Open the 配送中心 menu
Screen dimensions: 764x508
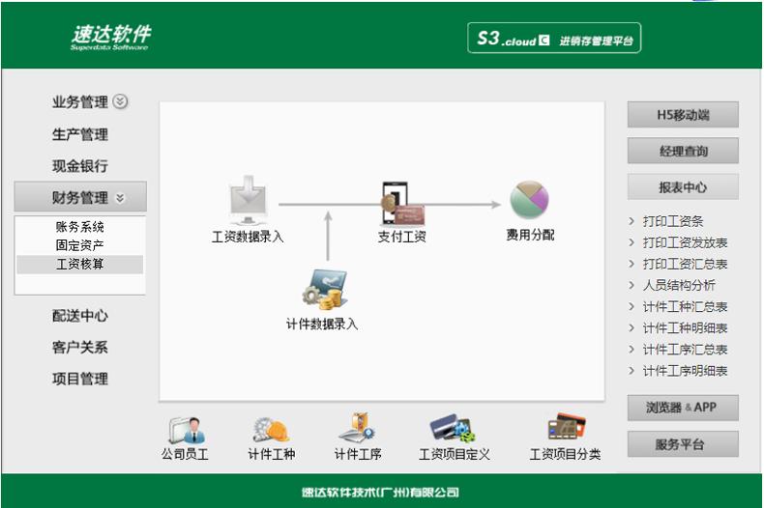tap(80, 316)
